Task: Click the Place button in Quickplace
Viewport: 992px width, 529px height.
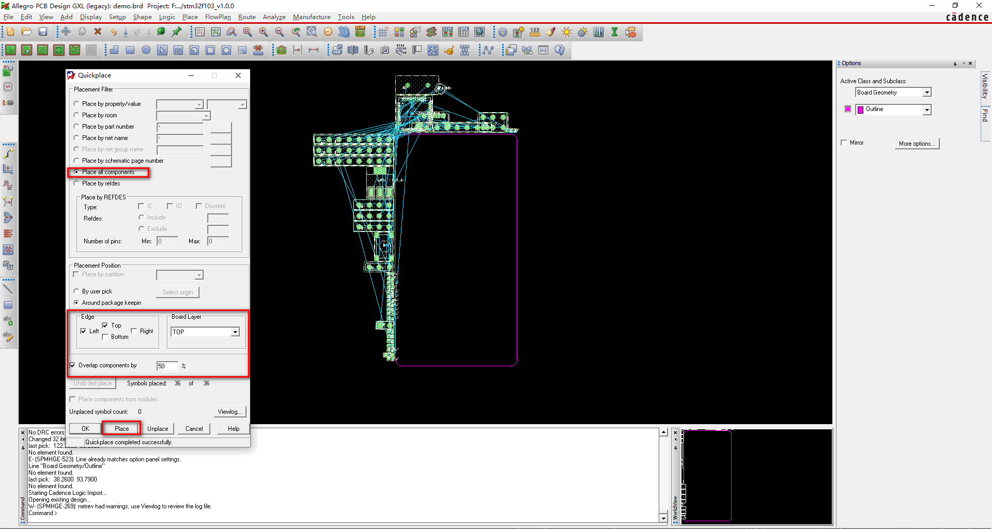Action: click(121, 428)
